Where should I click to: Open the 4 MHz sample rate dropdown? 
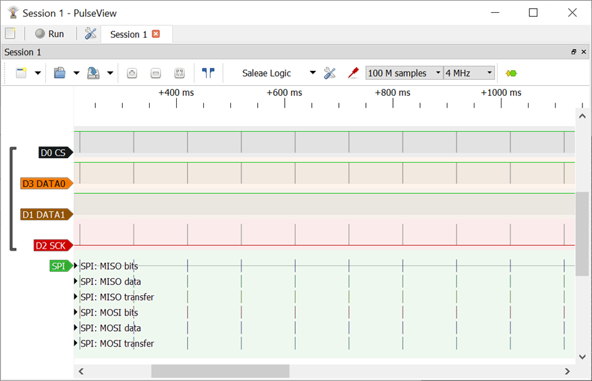pyautogui.click(x=468, y=73)
